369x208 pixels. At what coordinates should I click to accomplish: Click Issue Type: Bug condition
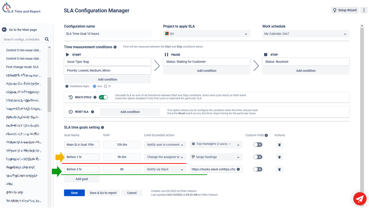[107, 62]
